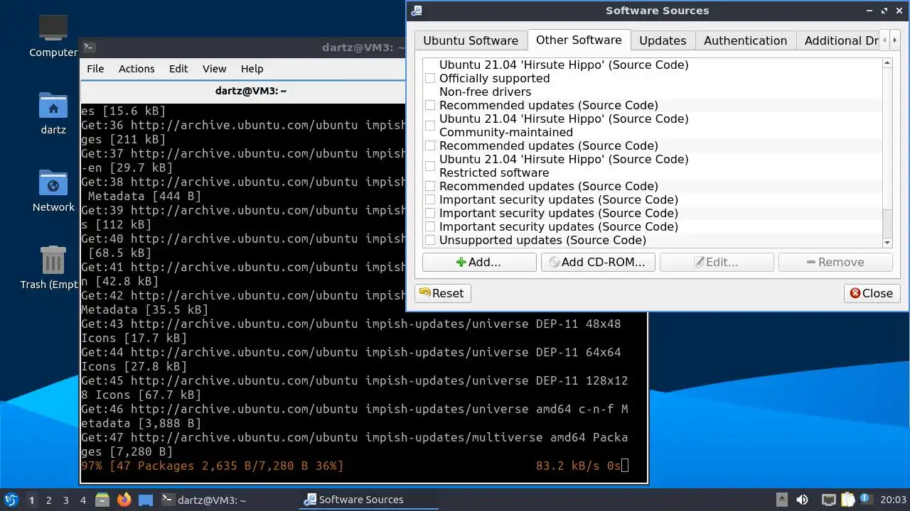Open the Computer desktop icon
The height and width of the screenshot is (511, 910).
(53, 35)
